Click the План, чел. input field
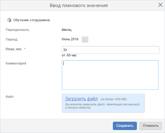The image size is (165, 133). coord(110,50)
